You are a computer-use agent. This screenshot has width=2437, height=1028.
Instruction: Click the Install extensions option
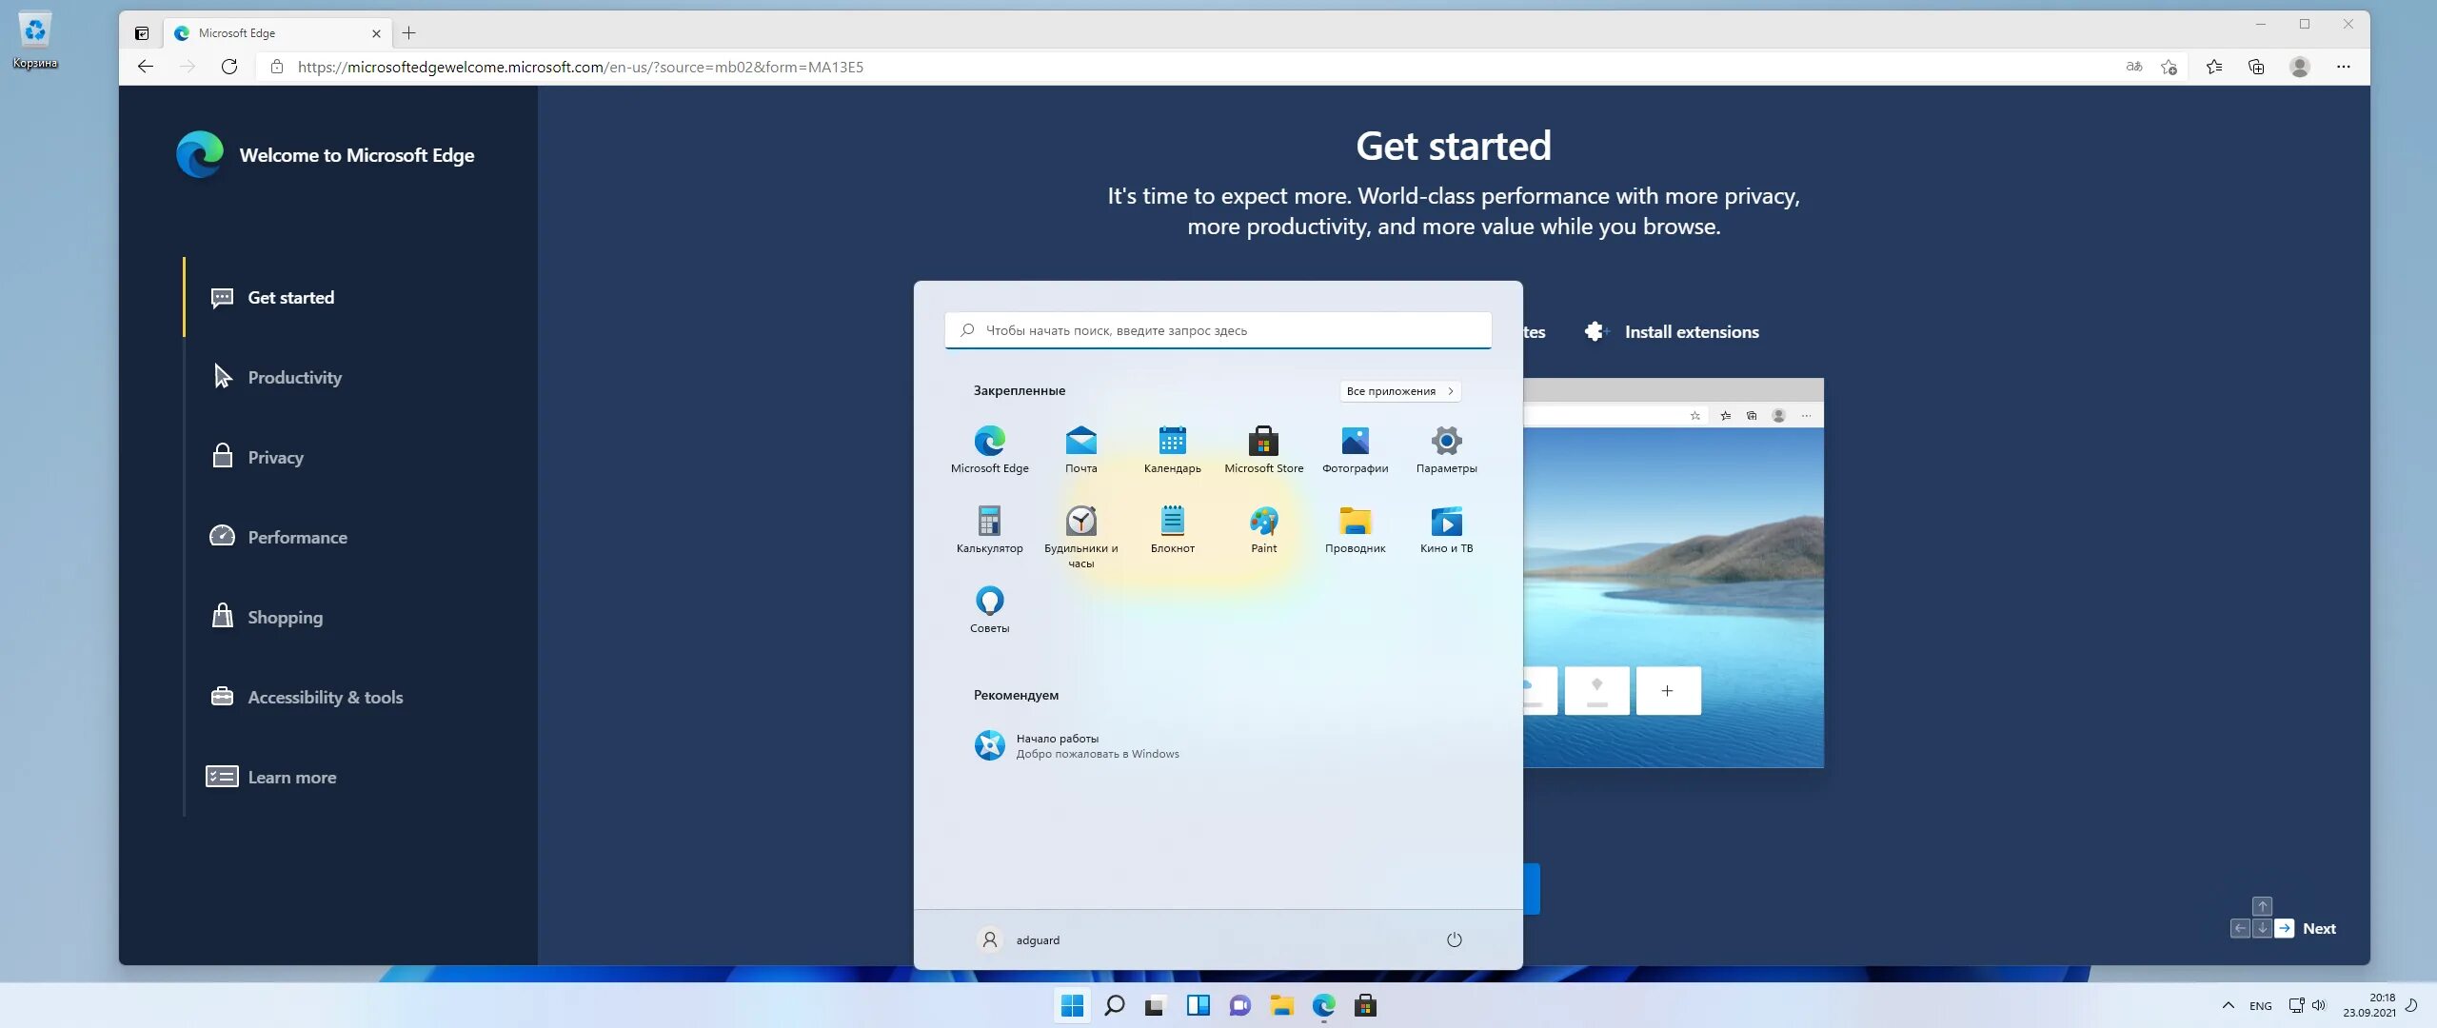(1673, 332)
